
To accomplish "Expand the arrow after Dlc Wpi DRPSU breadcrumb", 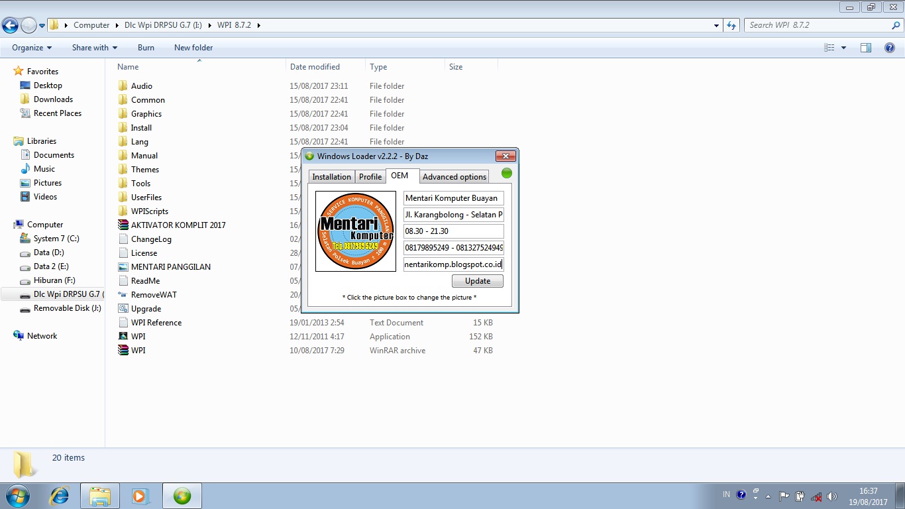I will tap(211, 25).
